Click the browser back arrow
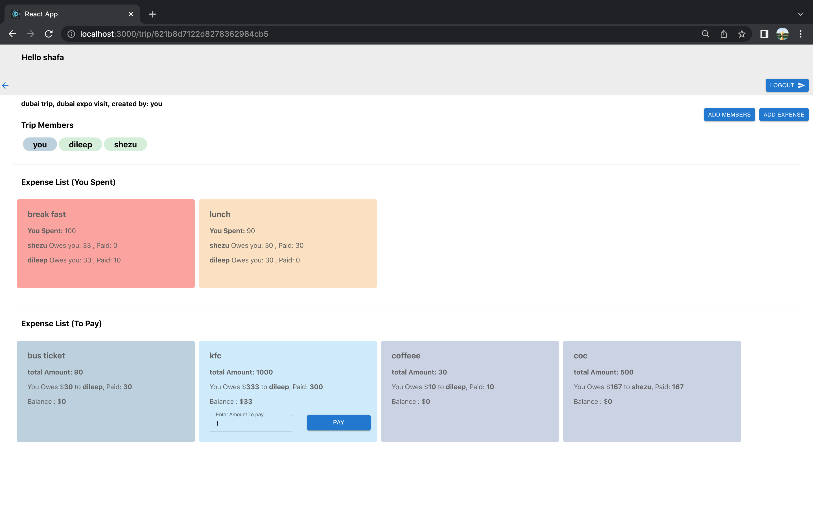This screenshot has width=813, height=508. coord(12,34)
